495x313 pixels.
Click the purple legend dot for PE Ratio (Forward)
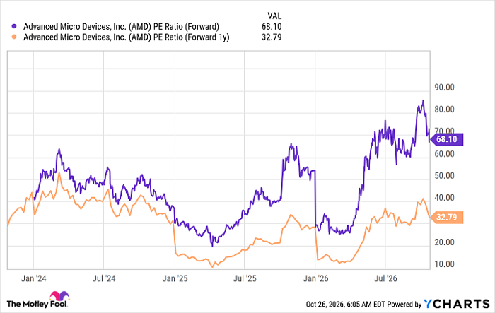tap(14, 27)
